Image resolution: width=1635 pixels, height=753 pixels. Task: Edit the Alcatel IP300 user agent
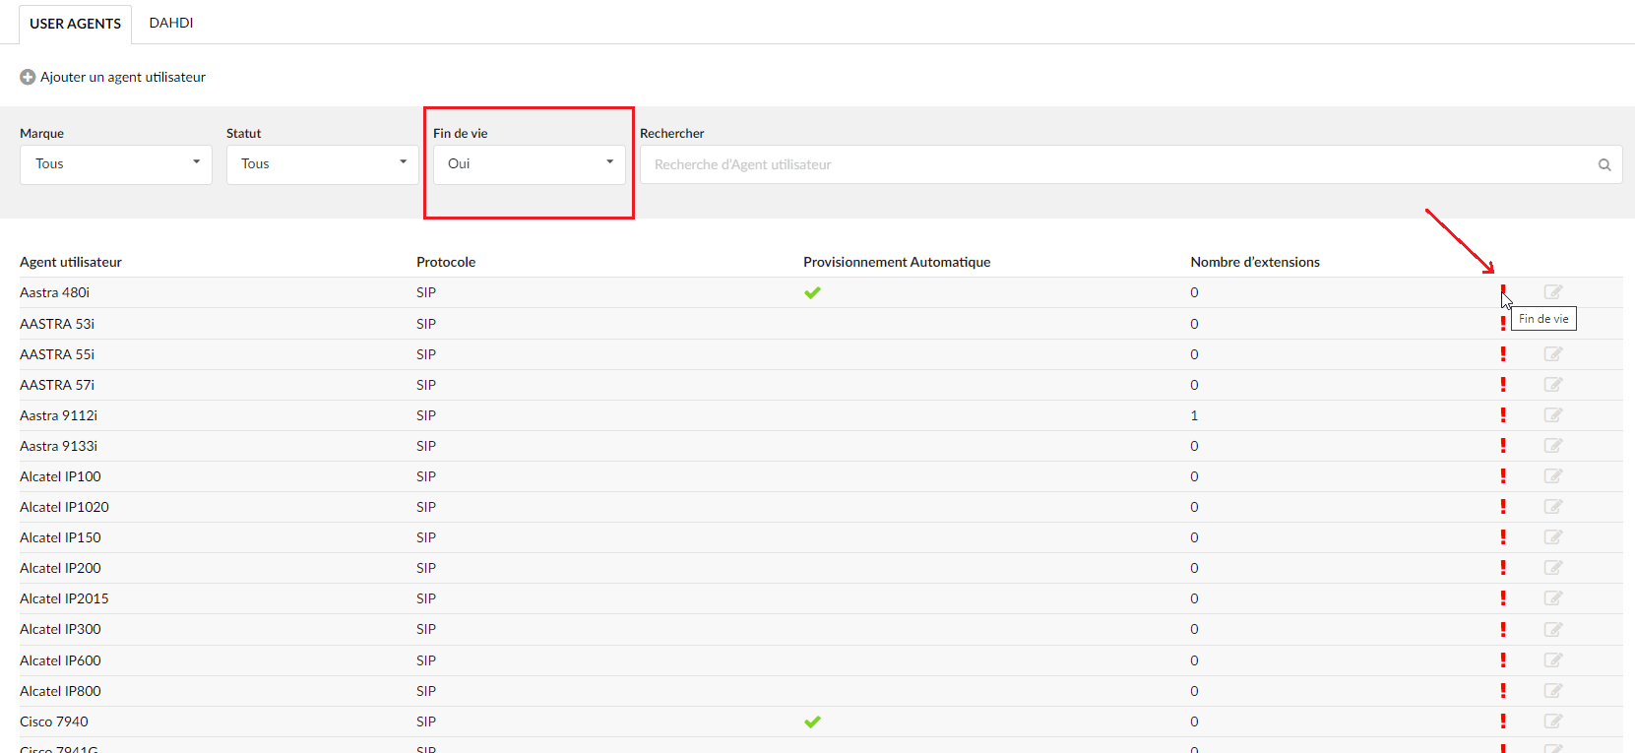click(x=1553, y=629)
